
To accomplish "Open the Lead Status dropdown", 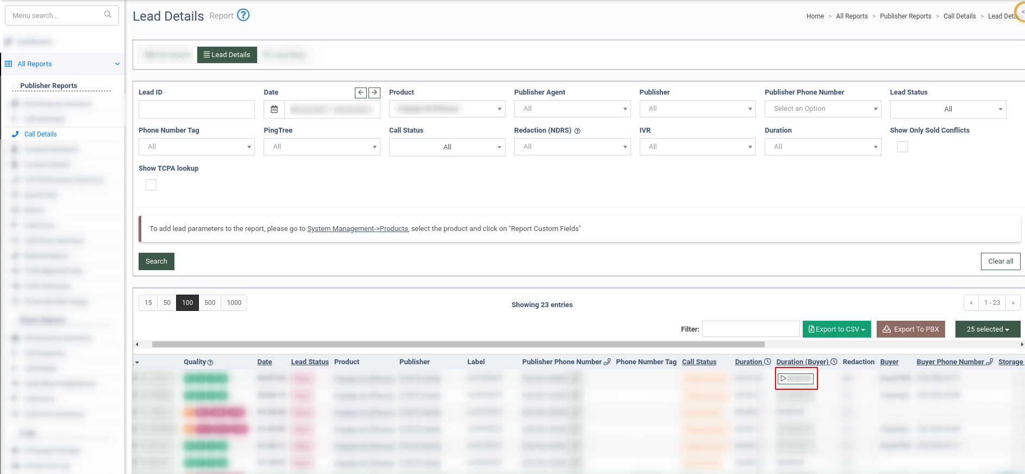I will (x=948, y=109).
